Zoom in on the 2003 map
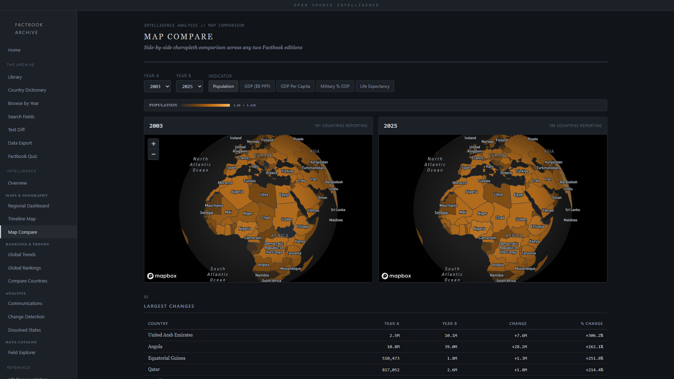 (x=153, y=144)
